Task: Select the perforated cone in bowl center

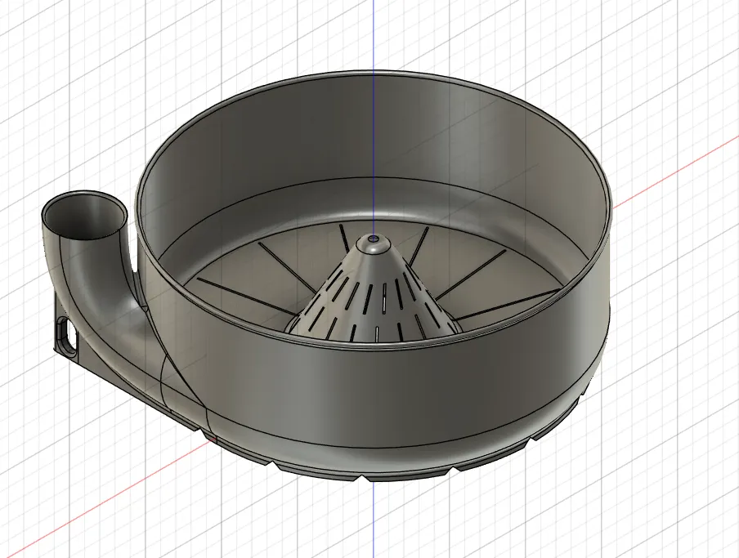Action: pos(374,289)
